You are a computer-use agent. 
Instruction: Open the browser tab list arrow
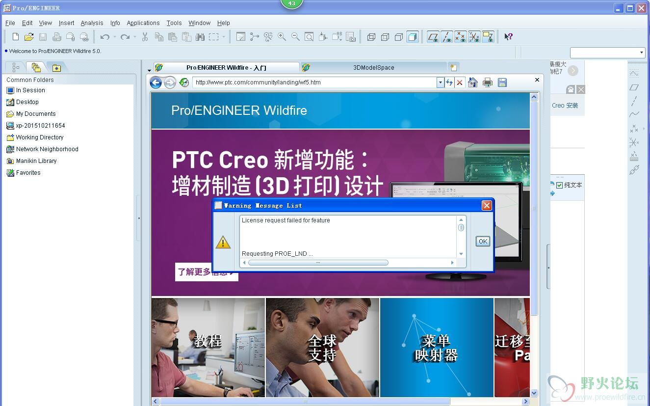(149, 70)
